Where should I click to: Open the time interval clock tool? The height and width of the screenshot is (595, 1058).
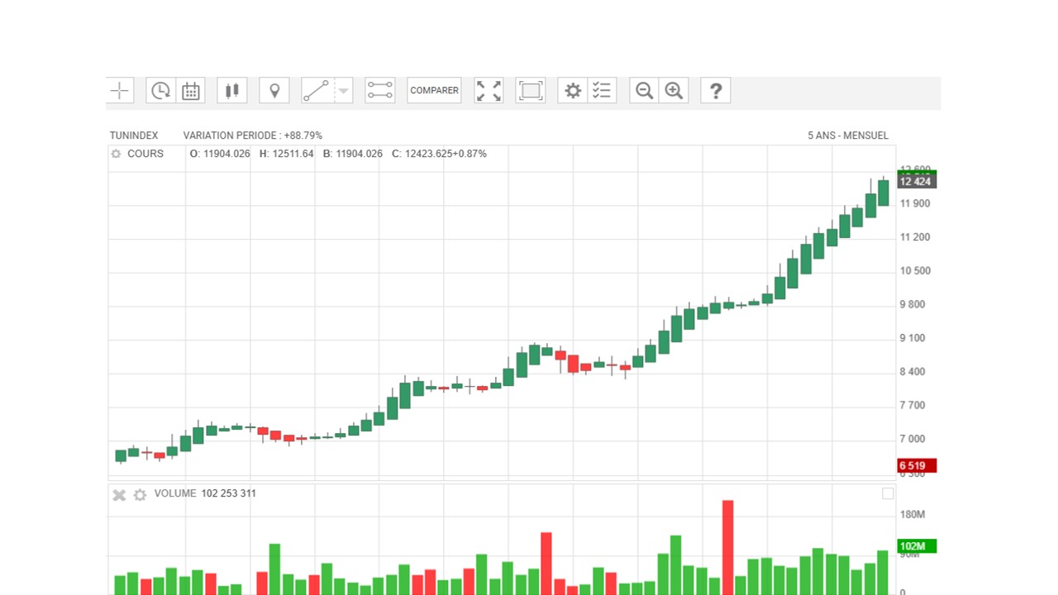pos(161,91)
